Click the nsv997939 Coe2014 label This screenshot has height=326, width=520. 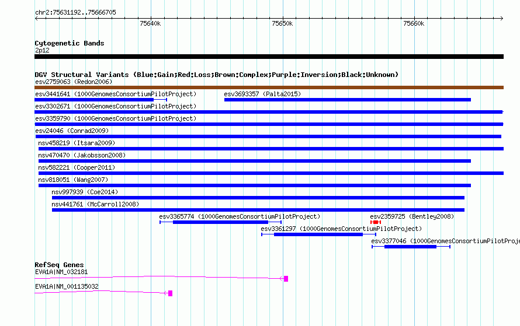tap(85, 192)
